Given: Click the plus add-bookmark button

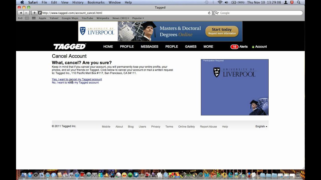Looking at the screenshot, I should [x=34, y=13].
